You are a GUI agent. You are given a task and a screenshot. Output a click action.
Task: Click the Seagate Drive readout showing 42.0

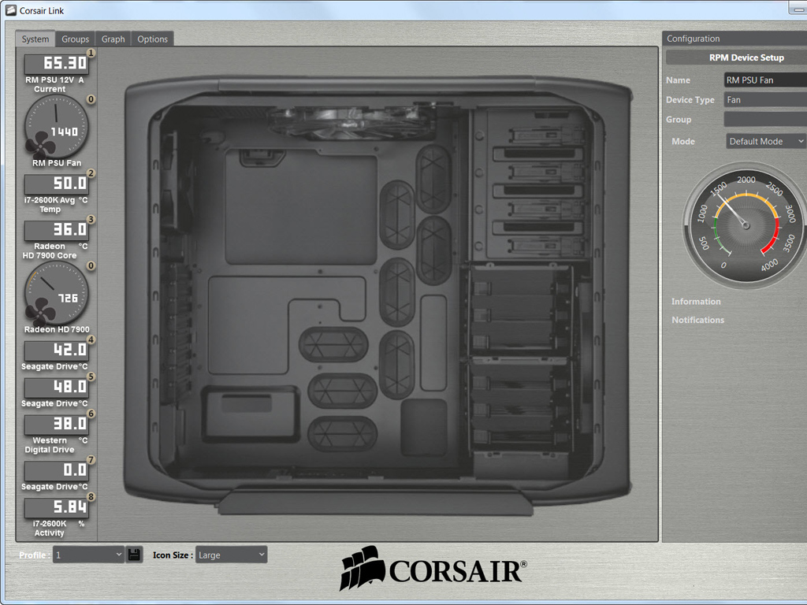point(56,351)
